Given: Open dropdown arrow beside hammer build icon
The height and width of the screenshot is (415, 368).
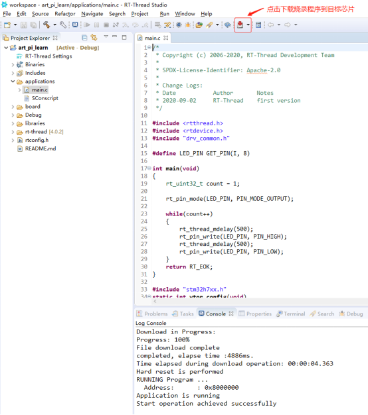Looking at the screenshot, I should click(x=55, y=25).
